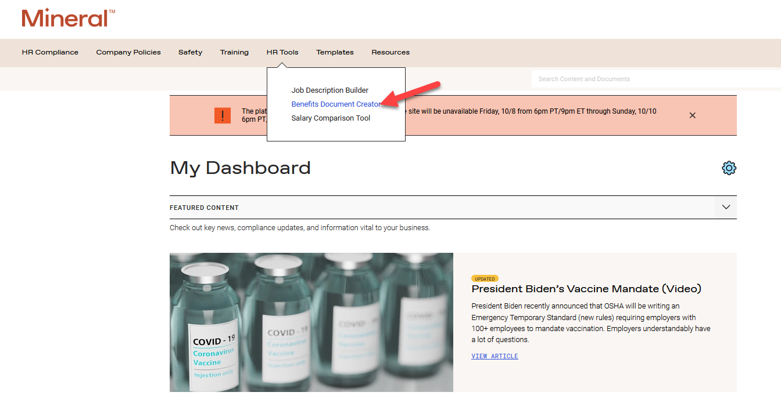Screen dimensions: 781x403
Task: Click the yellow UPDATED badge
Action: tap(485, 279)
